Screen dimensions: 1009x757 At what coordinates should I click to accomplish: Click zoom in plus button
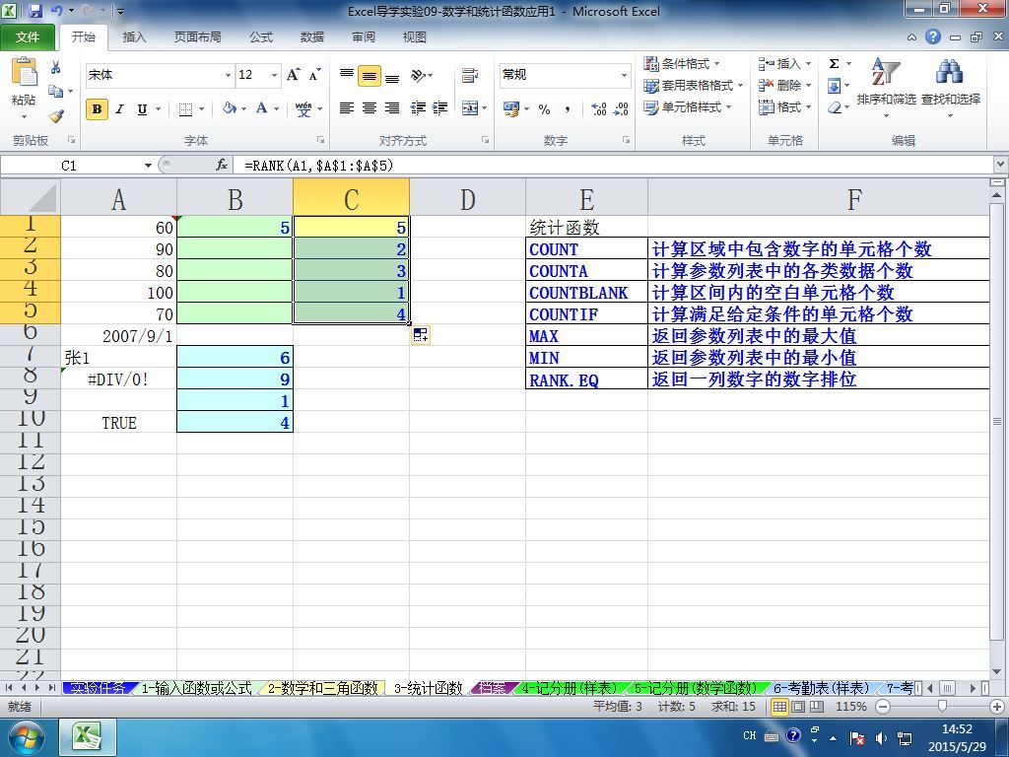pos(998,707)
